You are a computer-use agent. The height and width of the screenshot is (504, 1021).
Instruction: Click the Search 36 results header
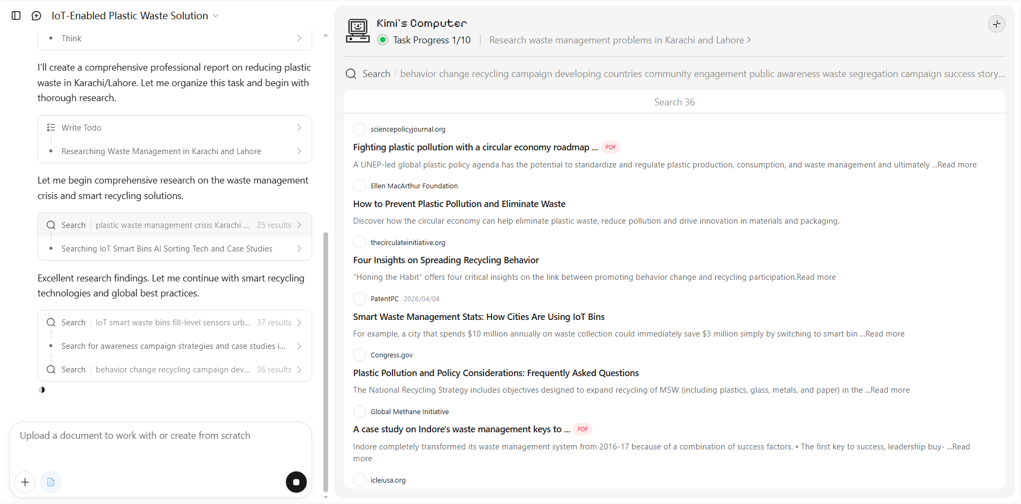(674, 102)
